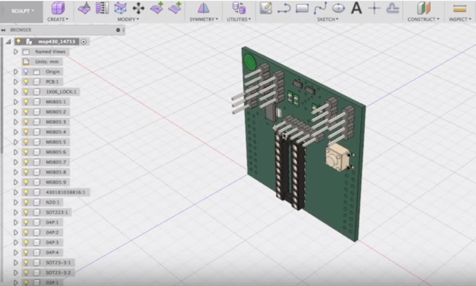
Task: Activate the Move four-arrow tool icon
Action: [138, 8]
